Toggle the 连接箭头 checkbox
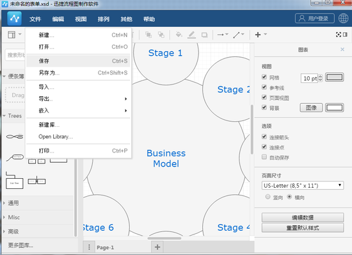 [x=264, y=136]
